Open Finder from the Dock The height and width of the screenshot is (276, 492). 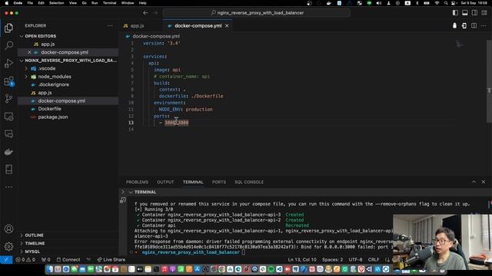(50, 269)
